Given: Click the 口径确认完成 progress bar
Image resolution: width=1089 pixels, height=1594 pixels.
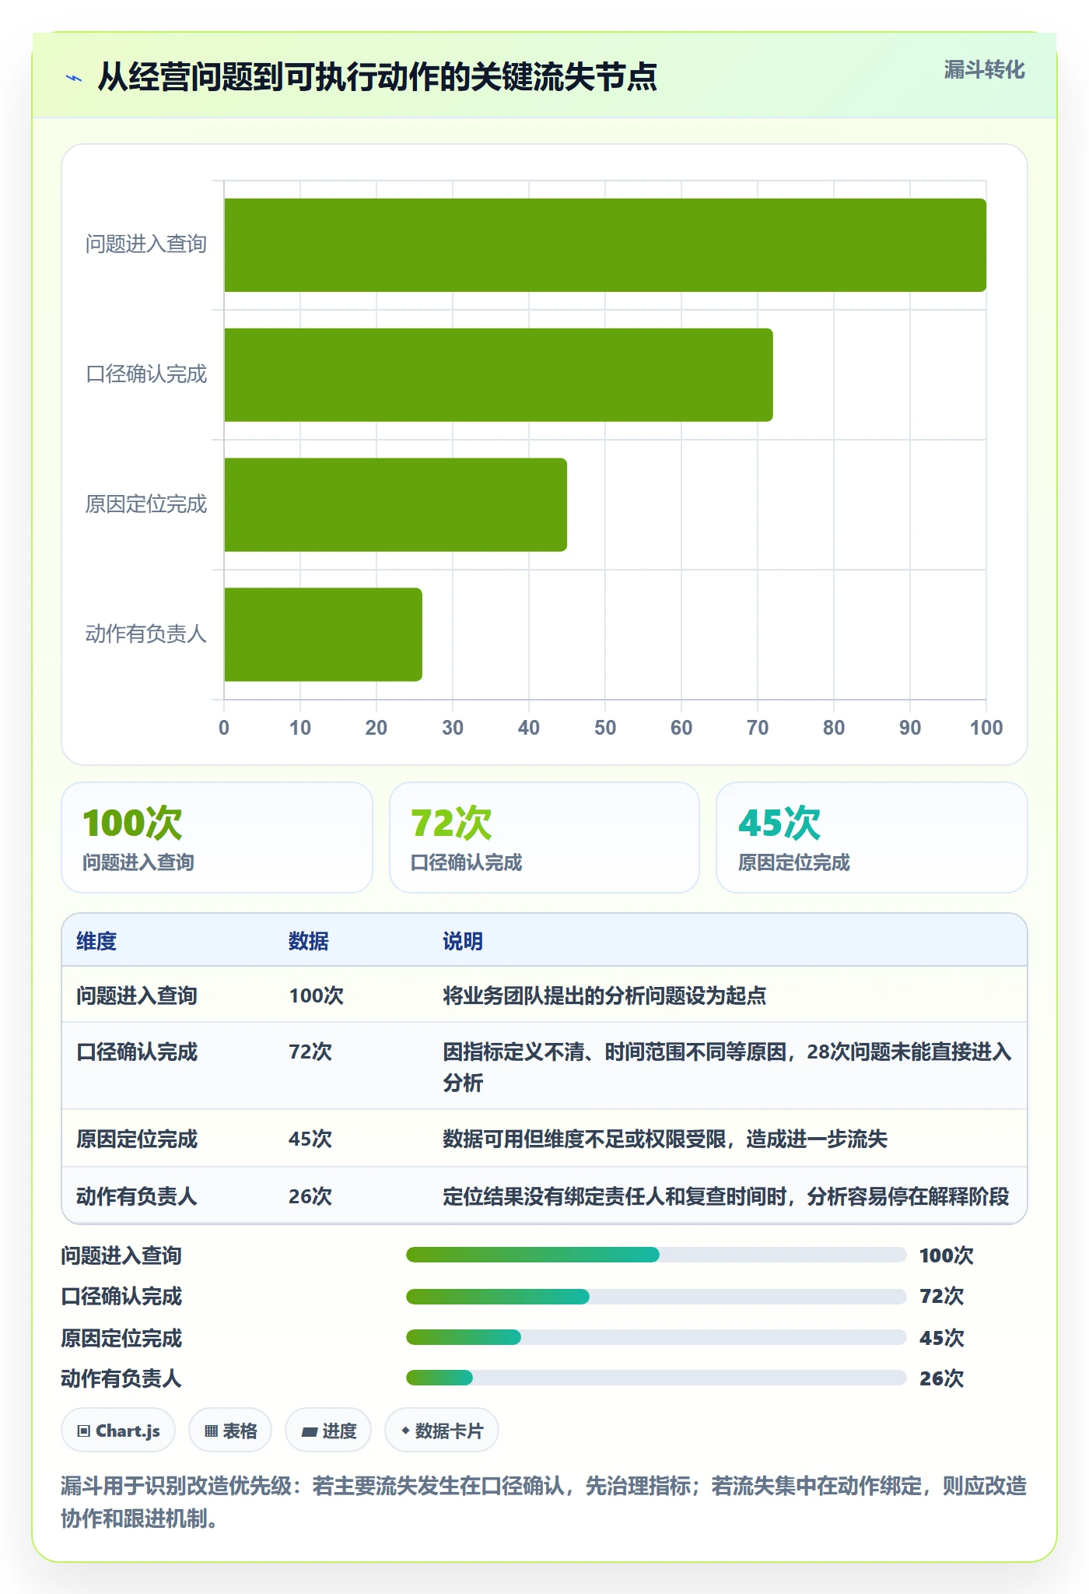Looking at the screenshot, I should (657, 1296).
